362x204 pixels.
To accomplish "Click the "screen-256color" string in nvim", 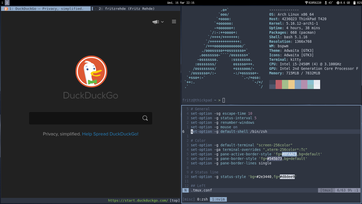I will coord(275,145).
